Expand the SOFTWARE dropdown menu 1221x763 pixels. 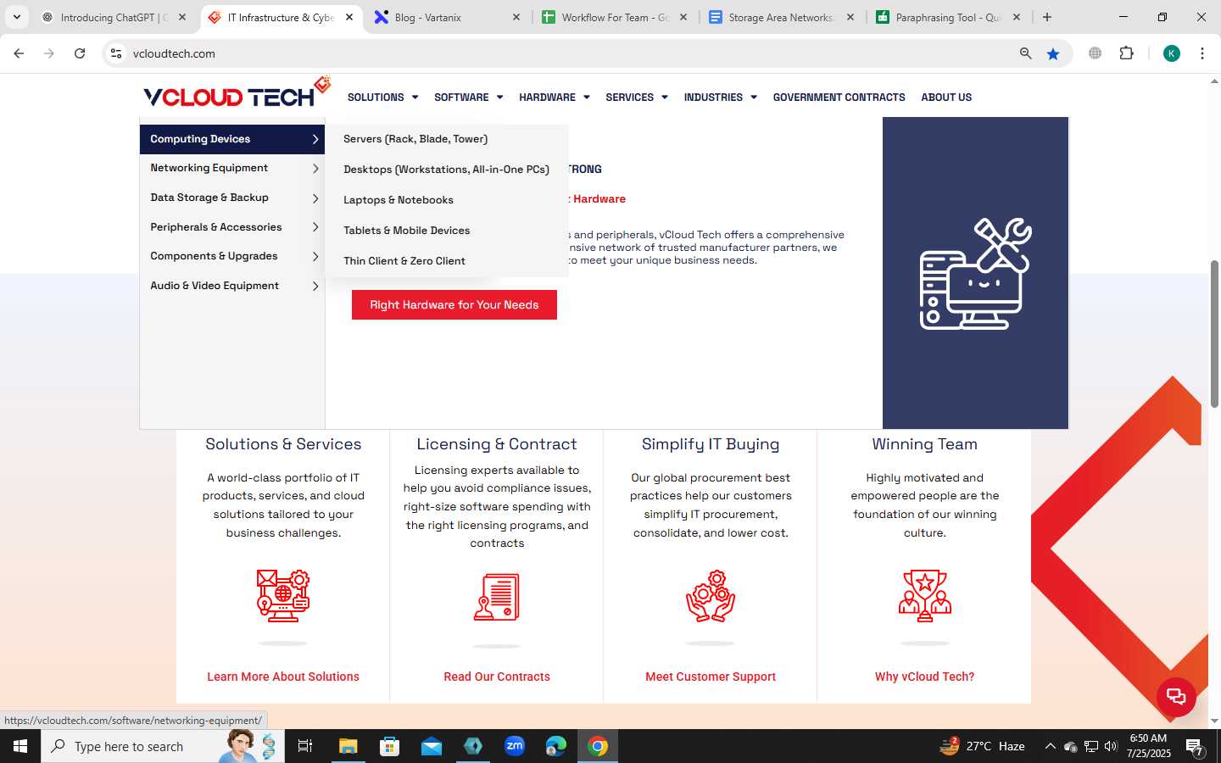pyautogui.click(x=468, y=97)
